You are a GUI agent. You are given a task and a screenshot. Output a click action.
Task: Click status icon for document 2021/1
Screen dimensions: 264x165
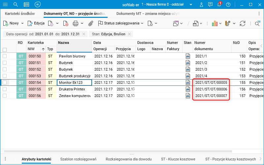(188, 56)
